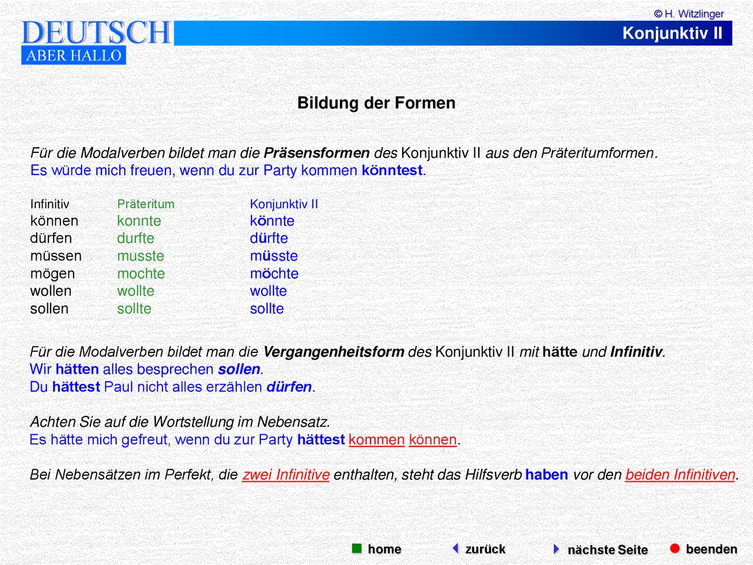
Task: Click the red beenden circle icon
Action: (675, 548)
